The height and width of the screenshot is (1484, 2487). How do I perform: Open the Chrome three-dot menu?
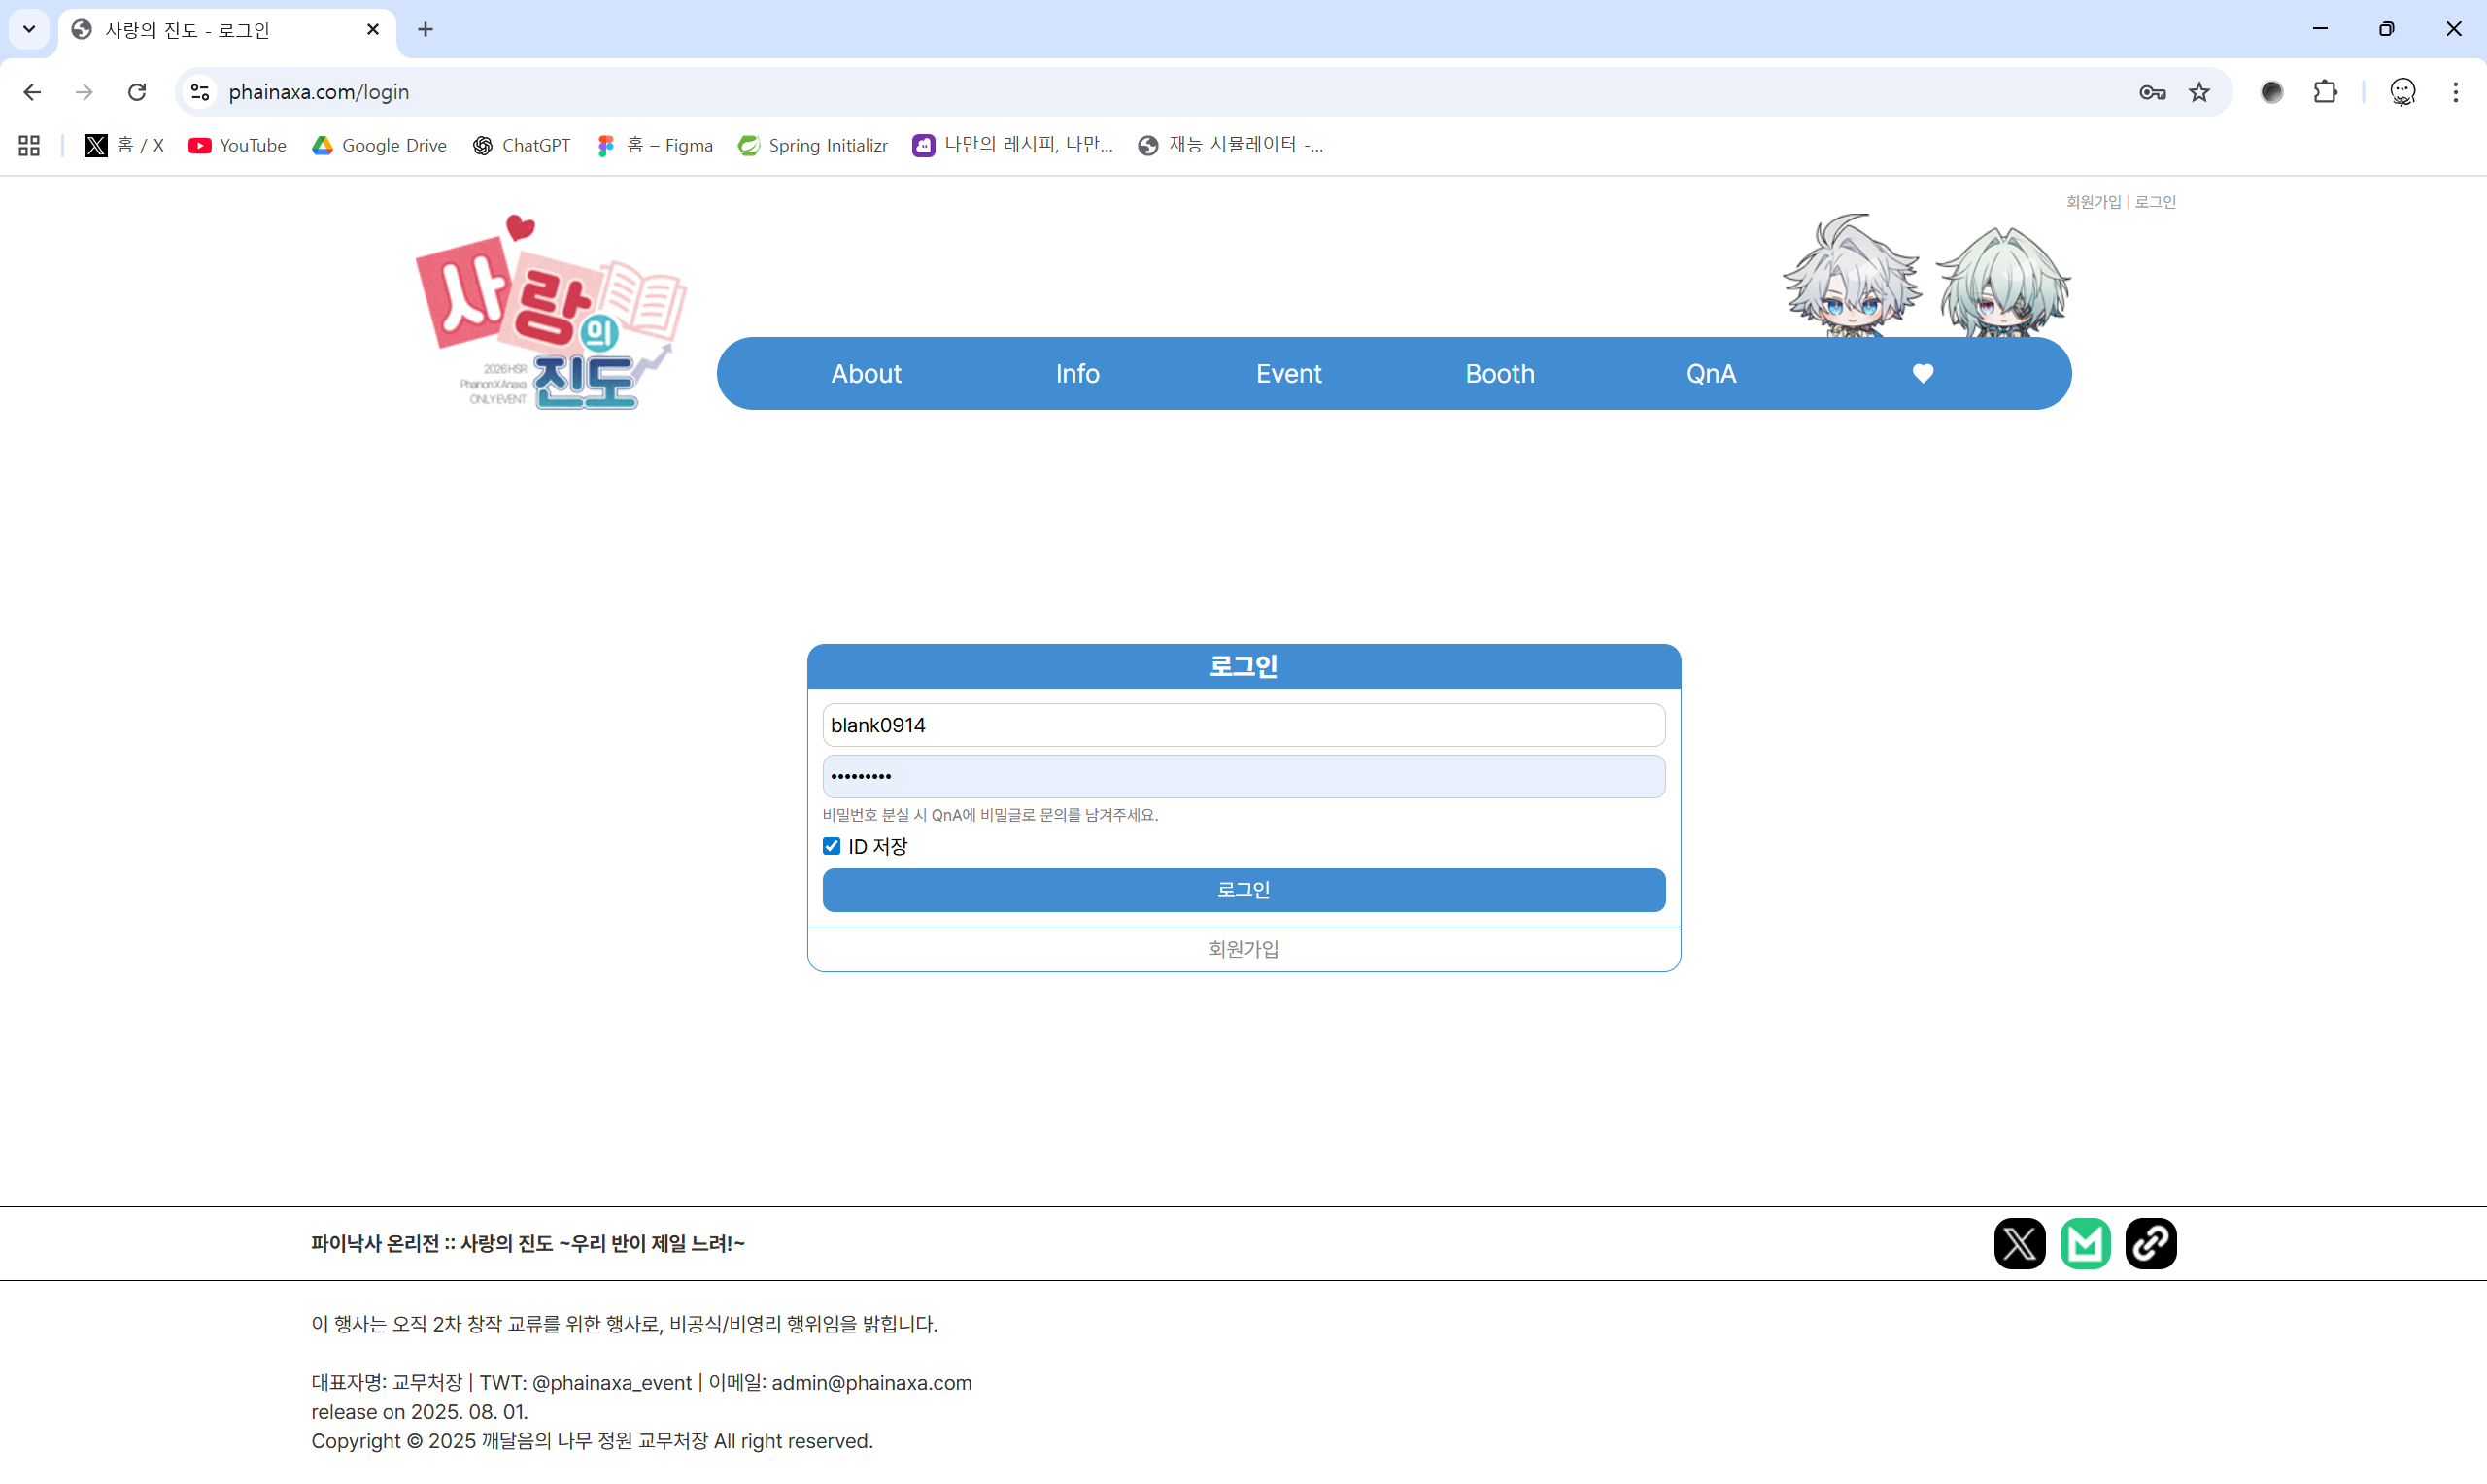coord(2455,92)
